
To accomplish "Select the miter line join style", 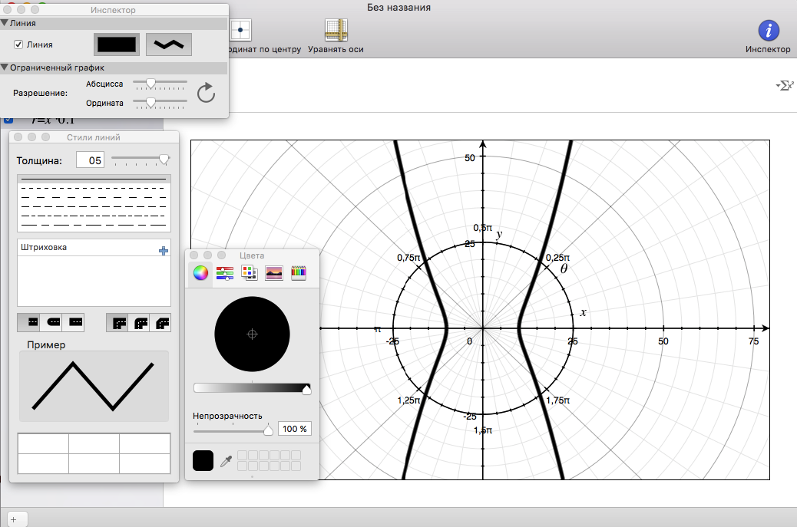I will [x=118, y=323].
